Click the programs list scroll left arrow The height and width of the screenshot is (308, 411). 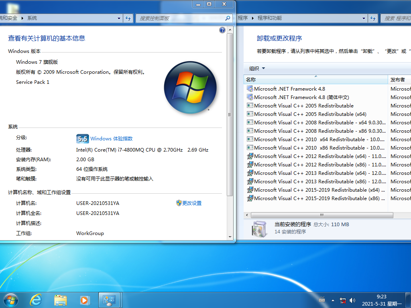point(247,215)
